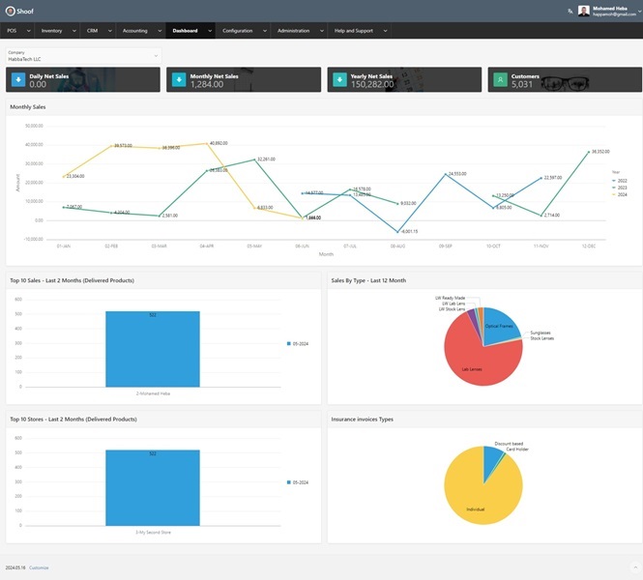Open the Company HabbaTech LLC dropdown
The width and height of the screenshot is (643, 580).
[84, 56]
